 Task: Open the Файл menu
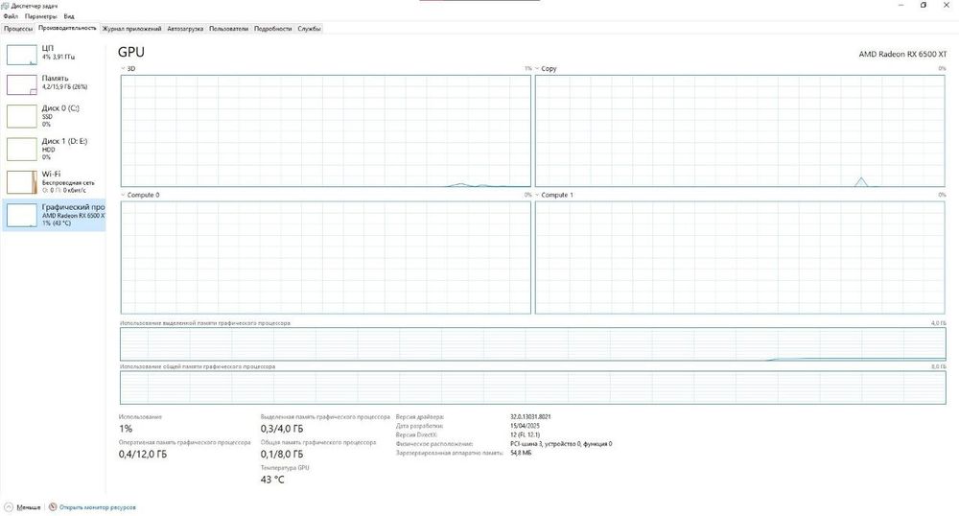coord(11,16)
